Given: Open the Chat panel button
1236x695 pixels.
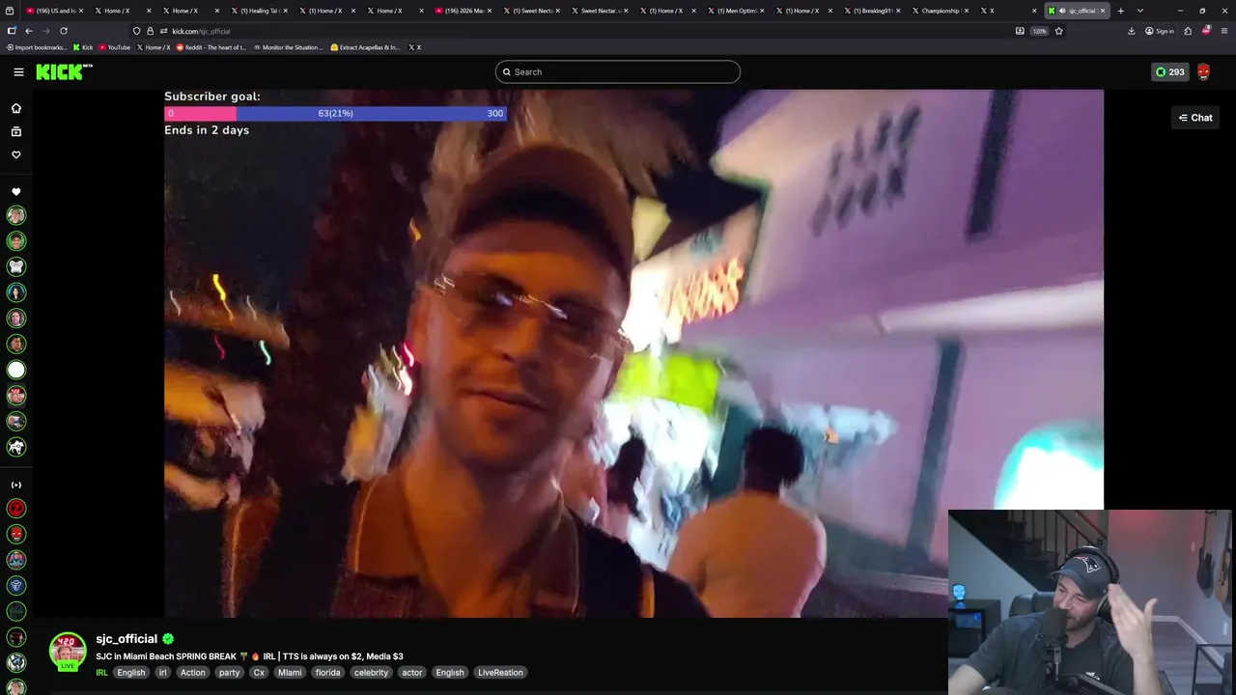Looking at the screenshot, I should [x=1195, y=118].
